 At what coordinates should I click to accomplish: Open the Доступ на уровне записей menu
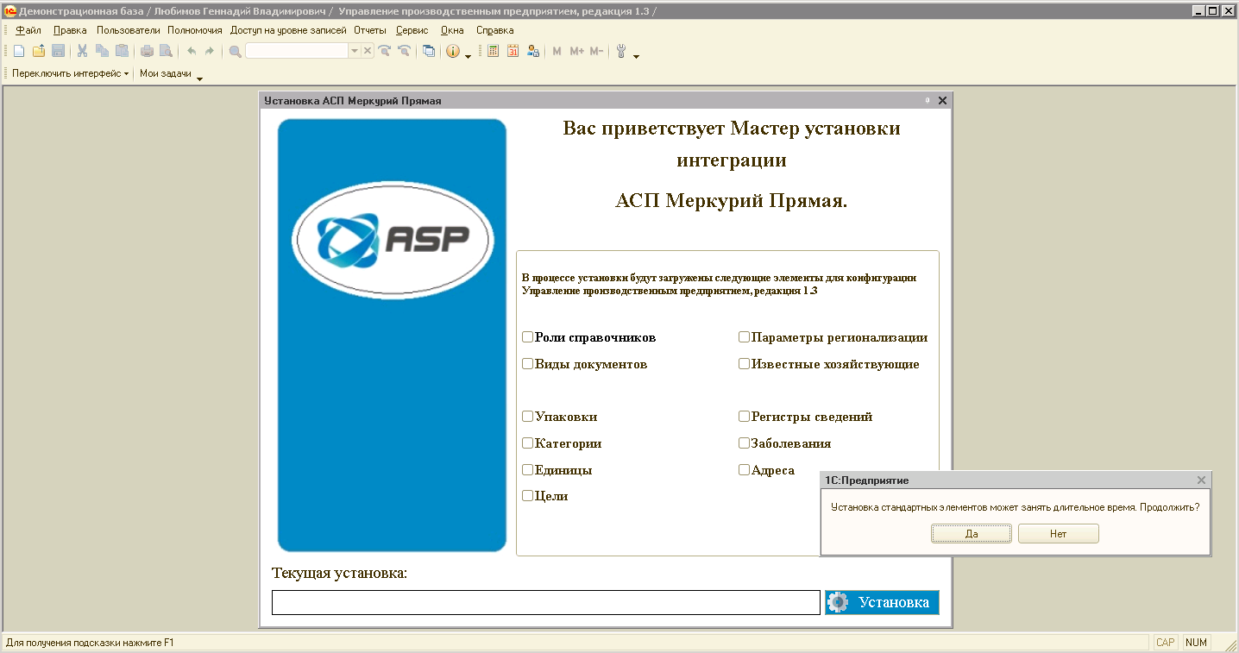(288, 30)
